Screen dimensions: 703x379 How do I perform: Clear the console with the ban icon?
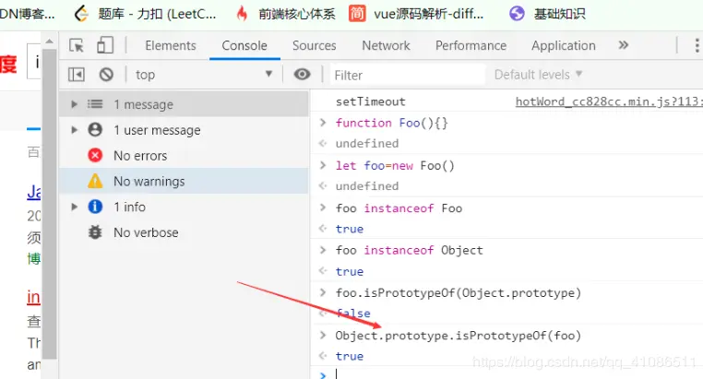pos(106,75)
